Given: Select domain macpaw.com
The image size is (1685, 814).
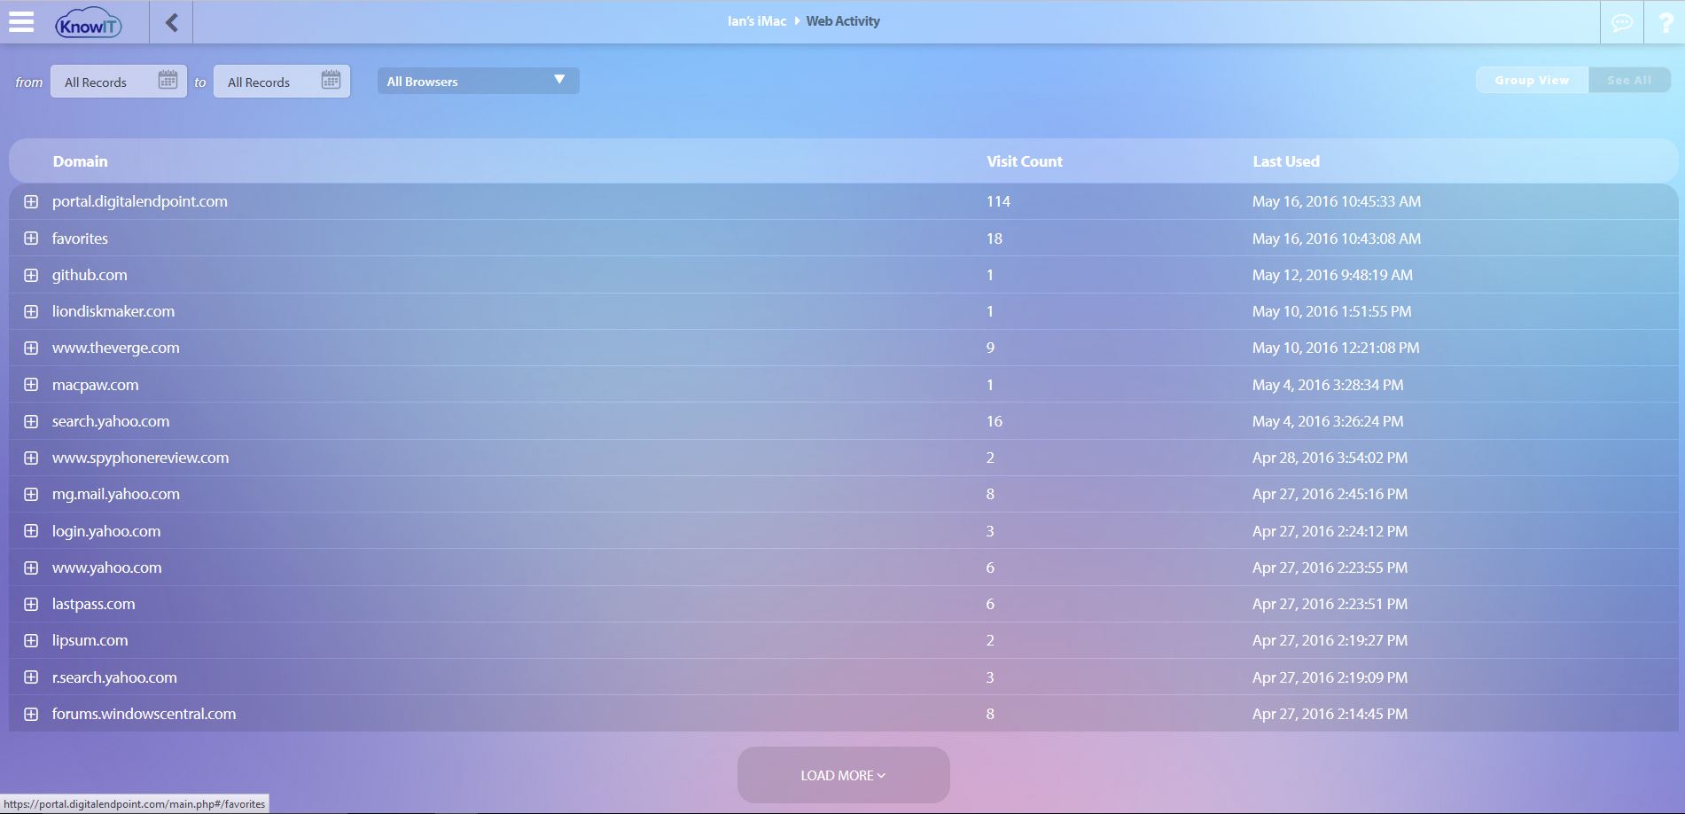Looking at the screenshot, I should click(x=96, y=385).
